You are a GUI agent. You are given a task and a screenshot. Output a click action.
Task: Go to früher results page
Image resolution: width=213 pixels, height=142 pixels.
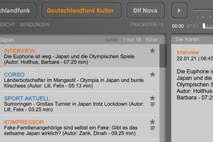pos(152,40)
